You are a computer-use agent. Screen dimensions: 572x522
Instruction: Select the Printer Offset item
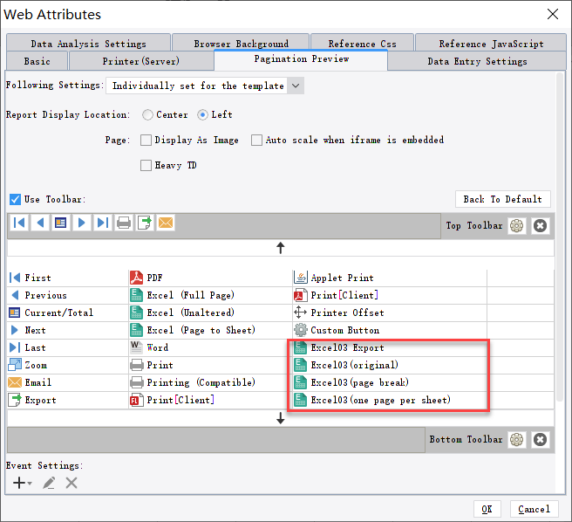click(x=346, y=313)
